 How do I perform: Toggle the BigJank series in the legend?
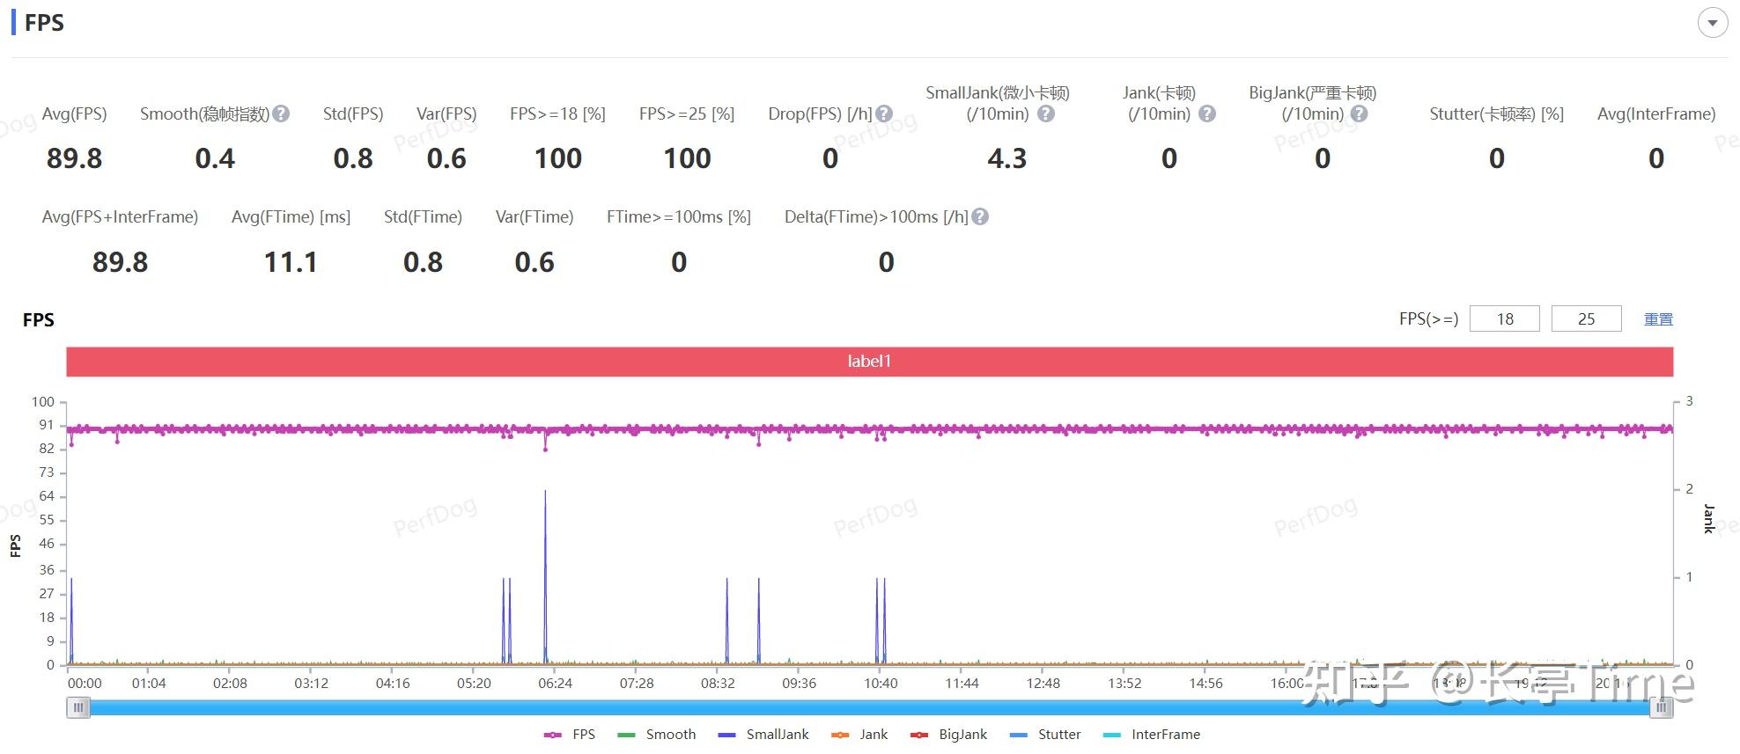pyautogui.click(x=949, y=734)
